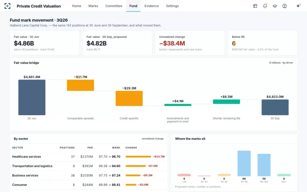Viewport: 307px width, 192px height.
Task: Click the Amendments and payment-in-kind green bar
Action: (178, 105)
